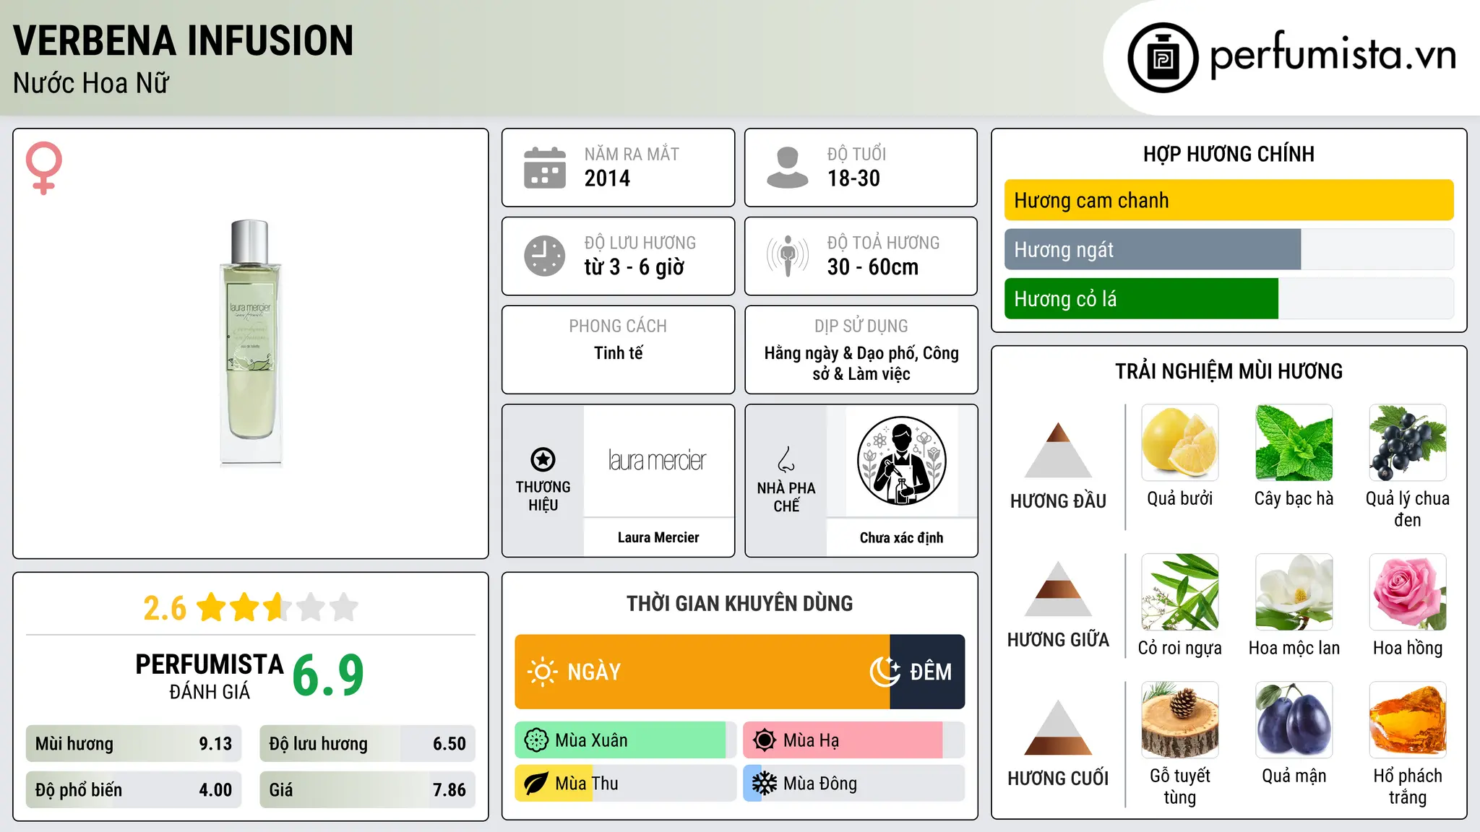Click the snowflake icon for Mùa Đông
This screenshot has width=1480, height=832.
point(765,784)
